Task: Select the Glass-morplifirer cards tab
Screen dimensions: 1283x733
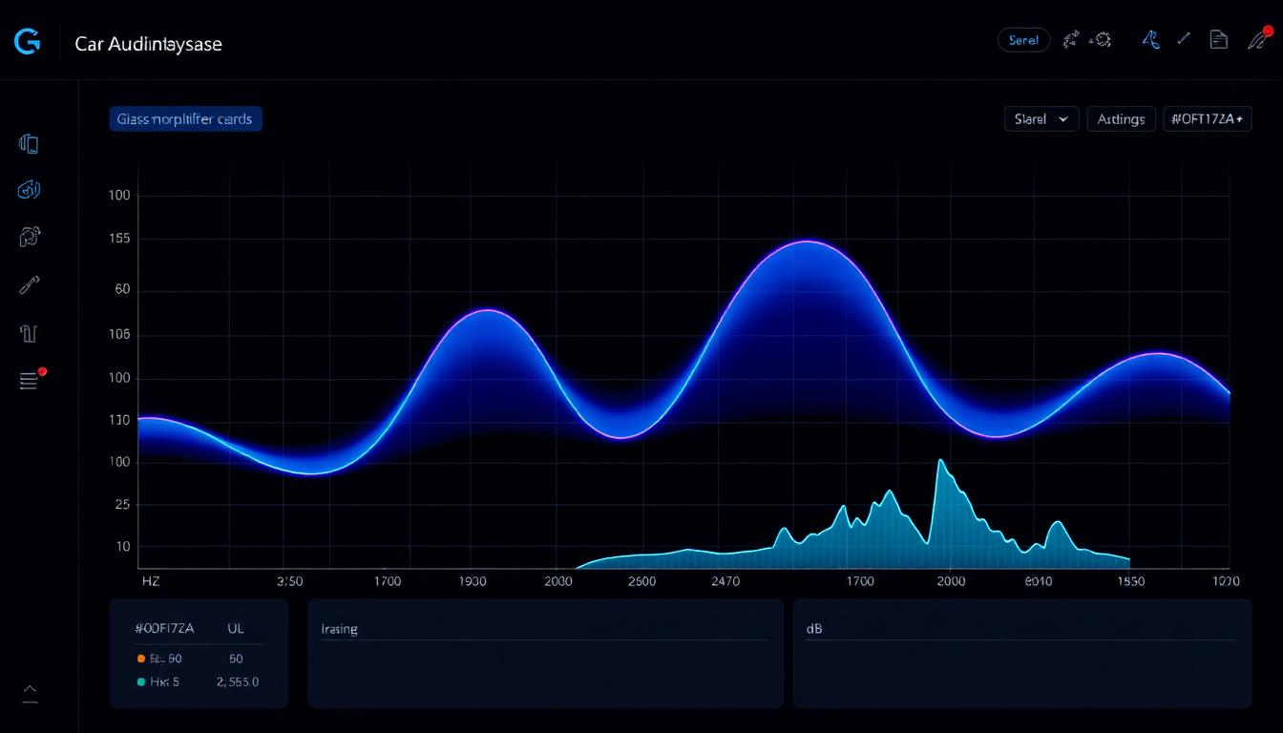Action: click(x=185, y=119)
